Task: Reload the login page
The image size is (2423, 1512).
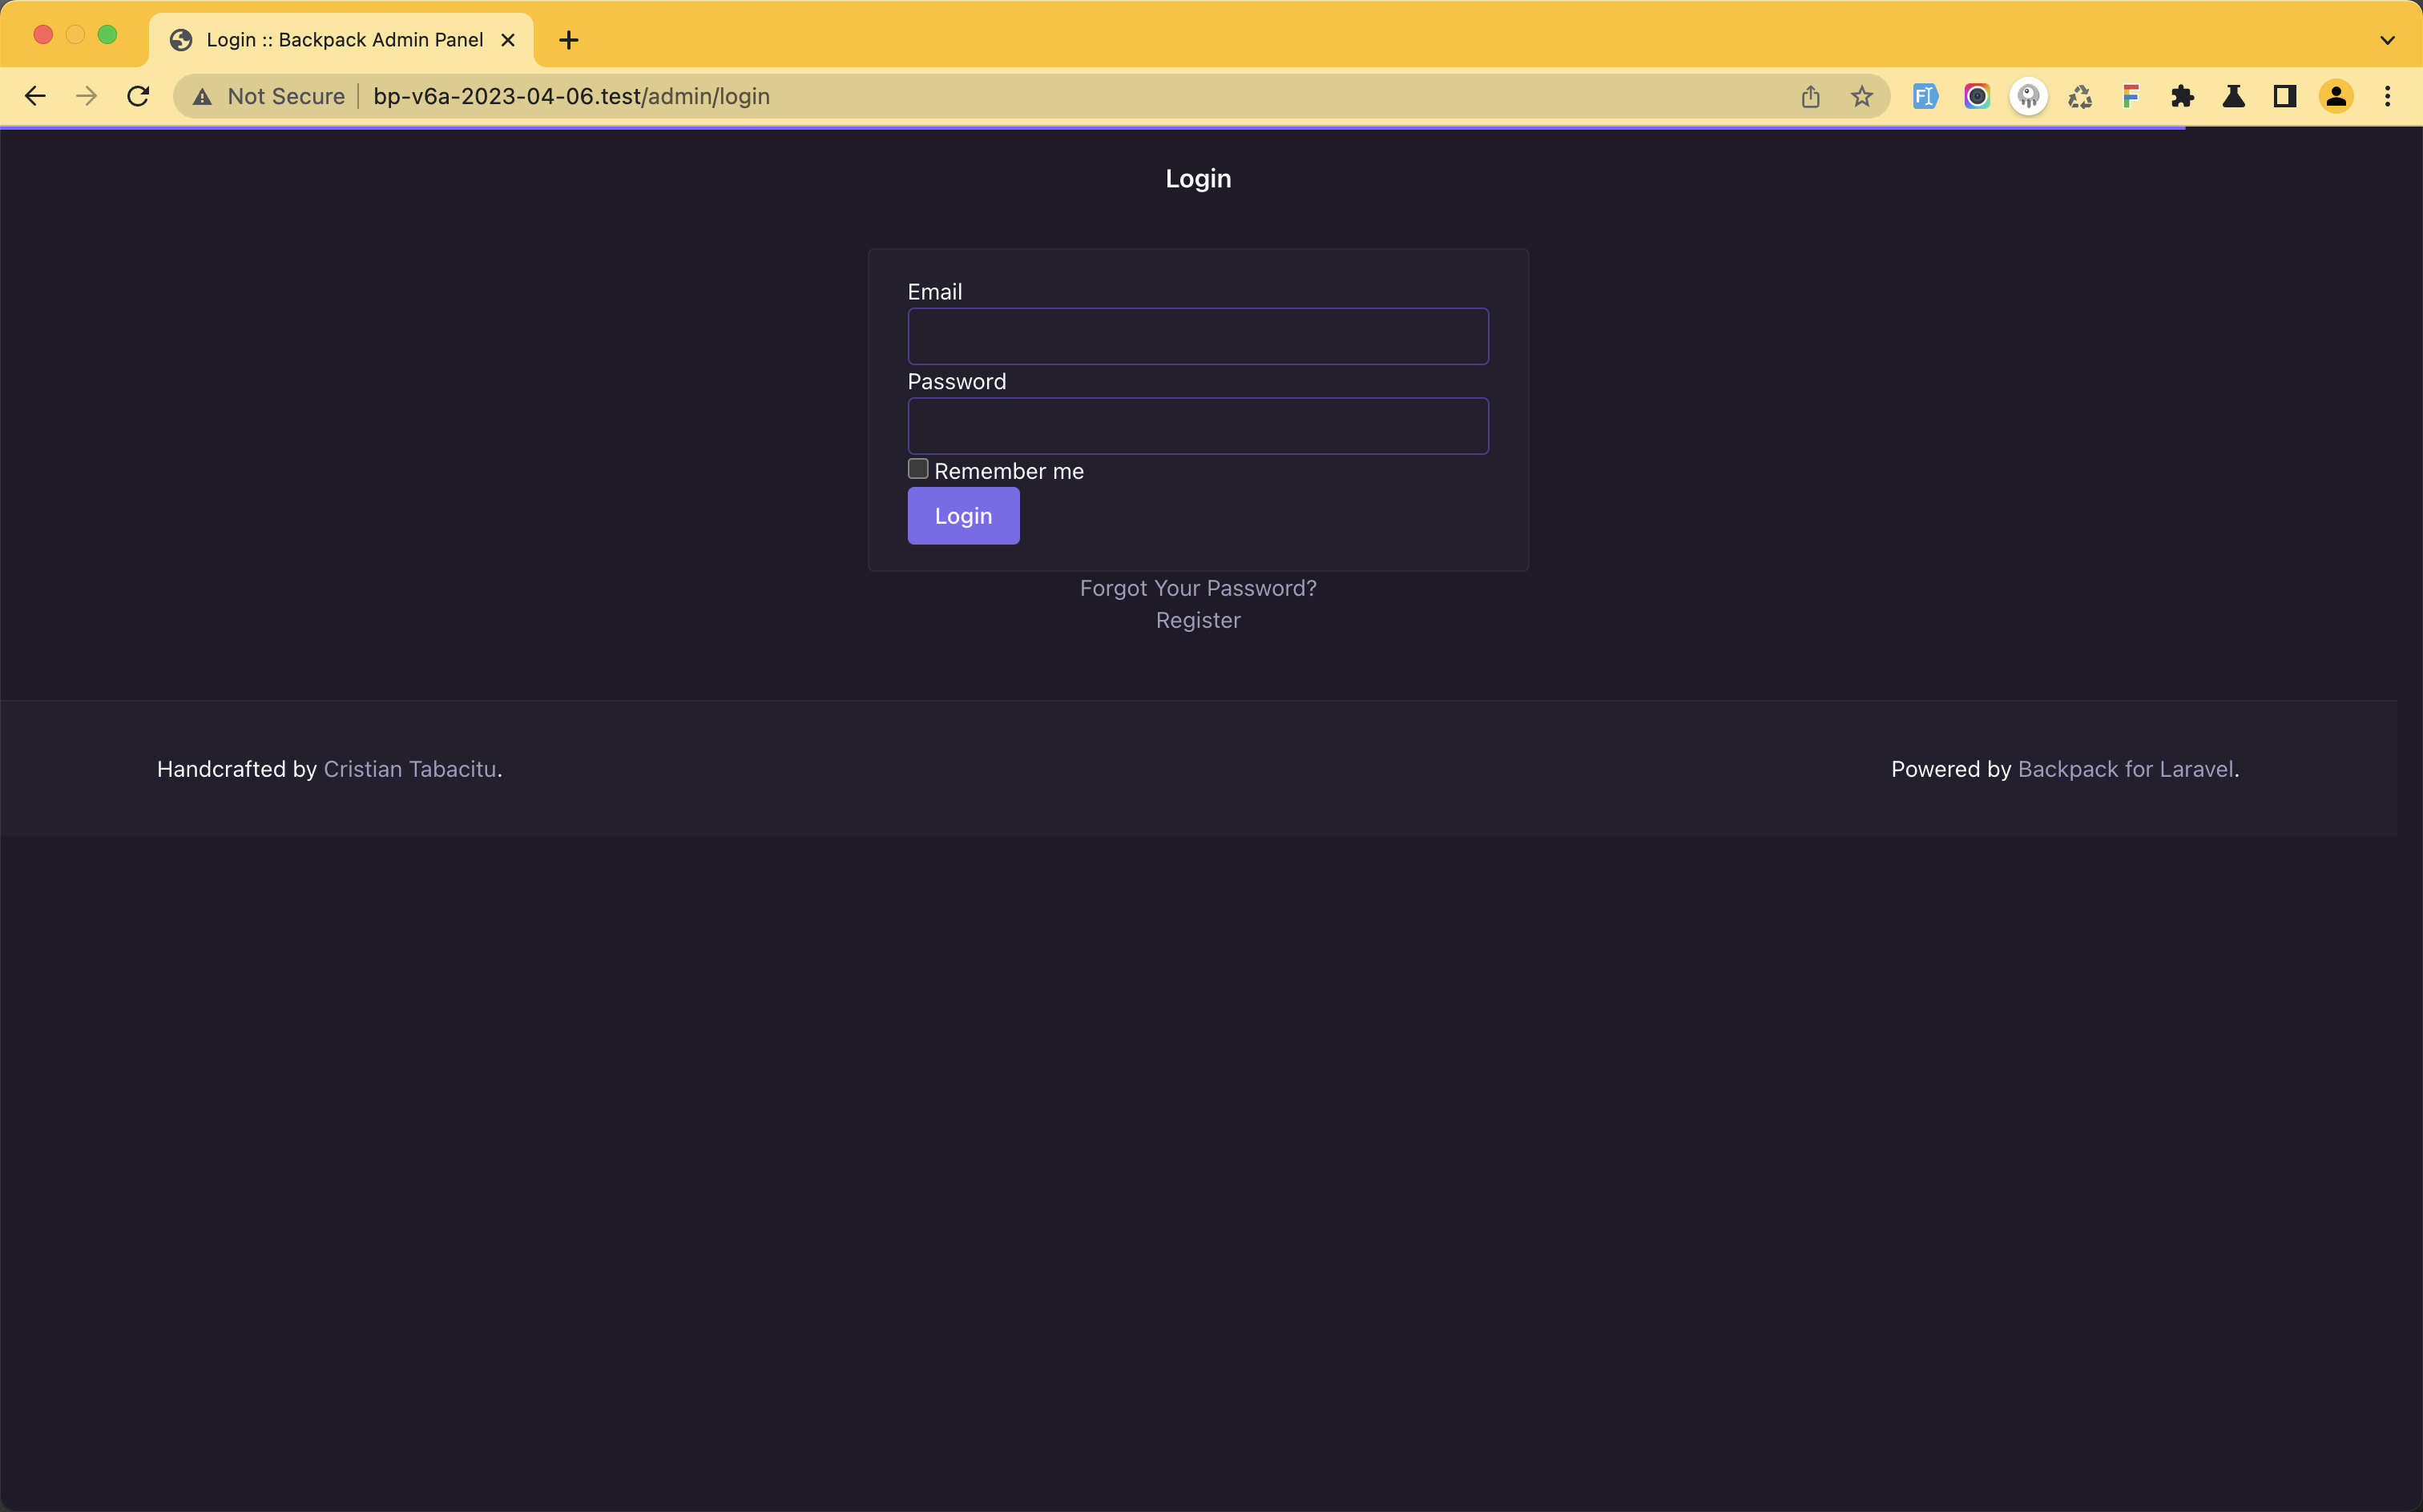Action: (137, 96)
